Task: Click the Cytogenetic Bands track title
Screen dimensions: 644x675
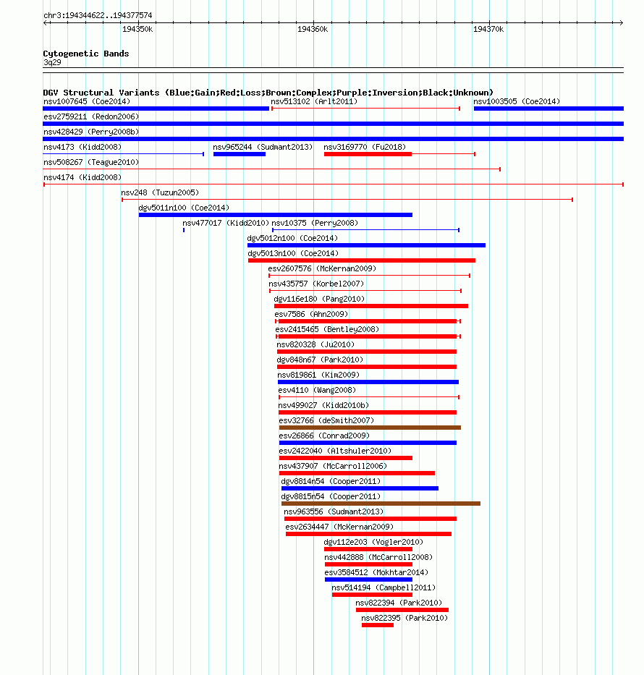Action: coord(86,54)
